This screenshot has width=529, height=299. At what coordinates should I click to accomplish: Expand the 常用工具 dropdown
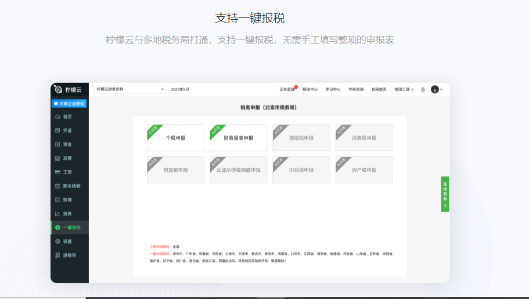point(404,89)
